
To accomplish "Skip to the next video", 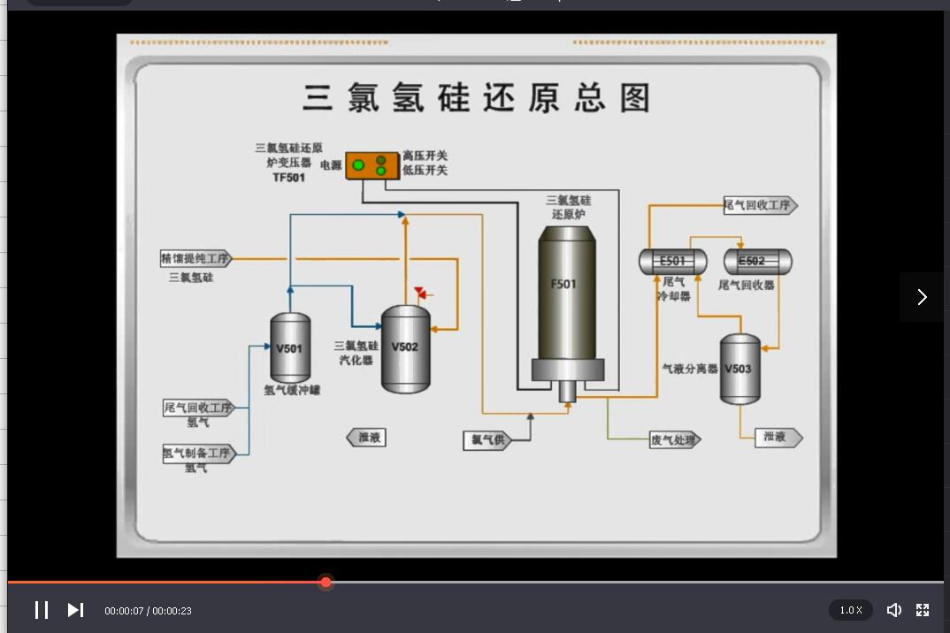I will (x=75, y=610).
